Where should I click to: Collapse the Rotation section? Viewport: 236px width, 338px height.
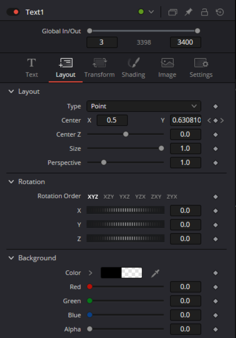click(x=11, y=182)
